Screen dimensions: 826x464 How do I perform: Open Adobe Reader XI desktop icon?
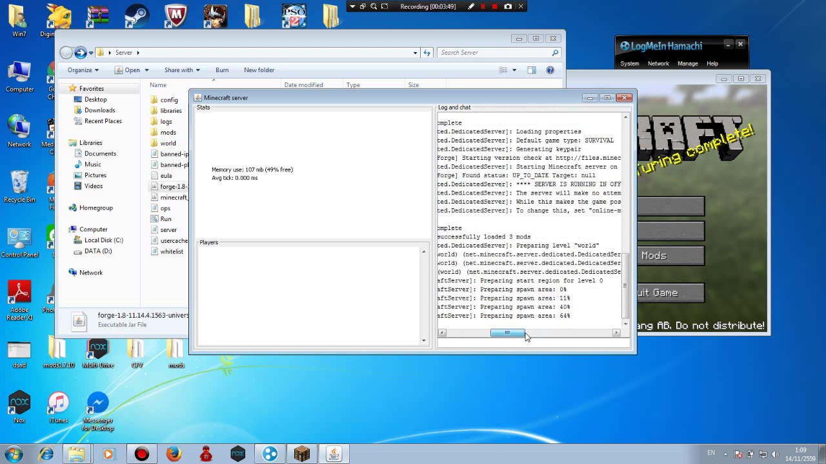pyautogui.click(x=19, y=301)
